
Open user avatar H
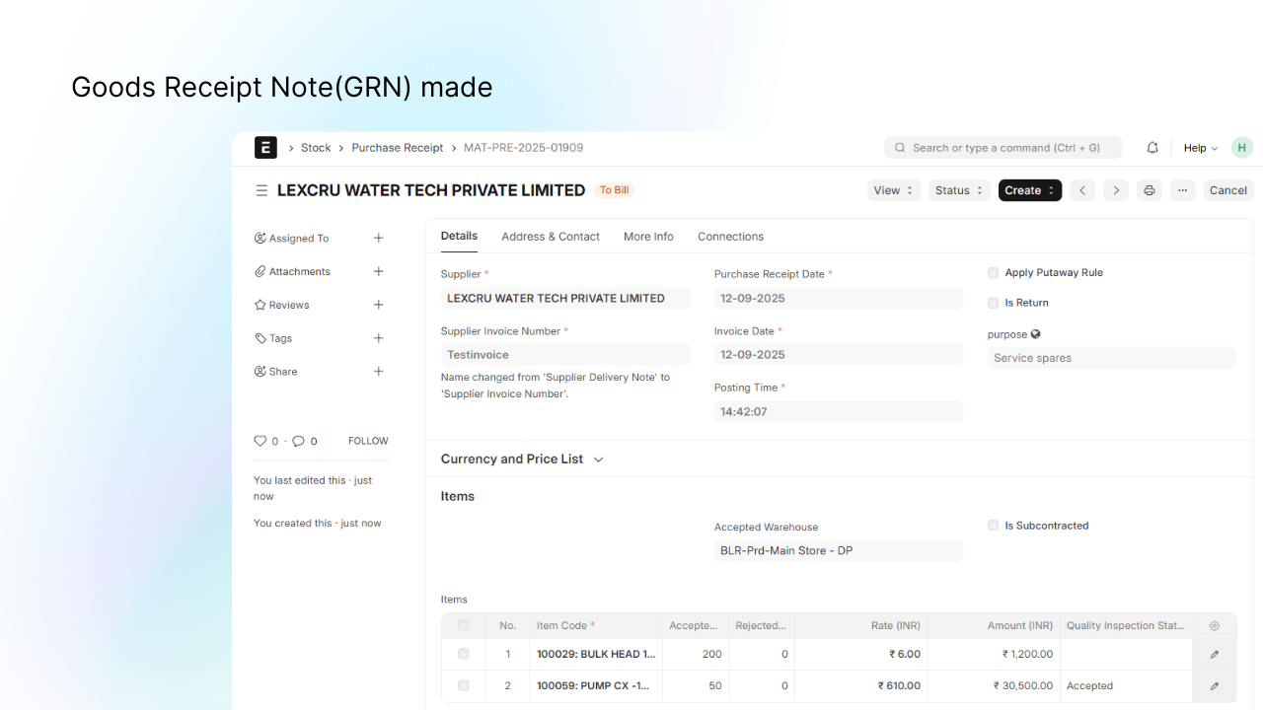click(1242, 148)
